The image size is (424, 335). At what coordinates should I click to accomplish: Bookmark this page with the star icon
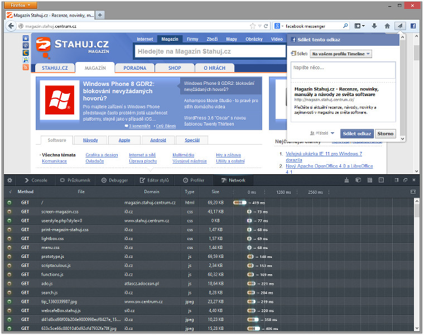click(253, 26)
